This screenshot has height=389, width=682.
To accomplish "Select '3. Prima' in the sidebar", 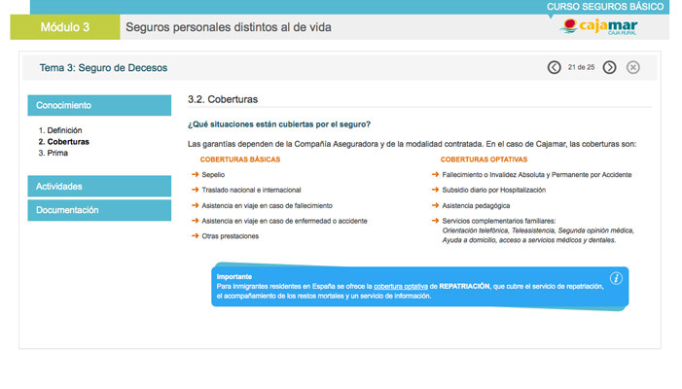I will click(x=54, y=153).
